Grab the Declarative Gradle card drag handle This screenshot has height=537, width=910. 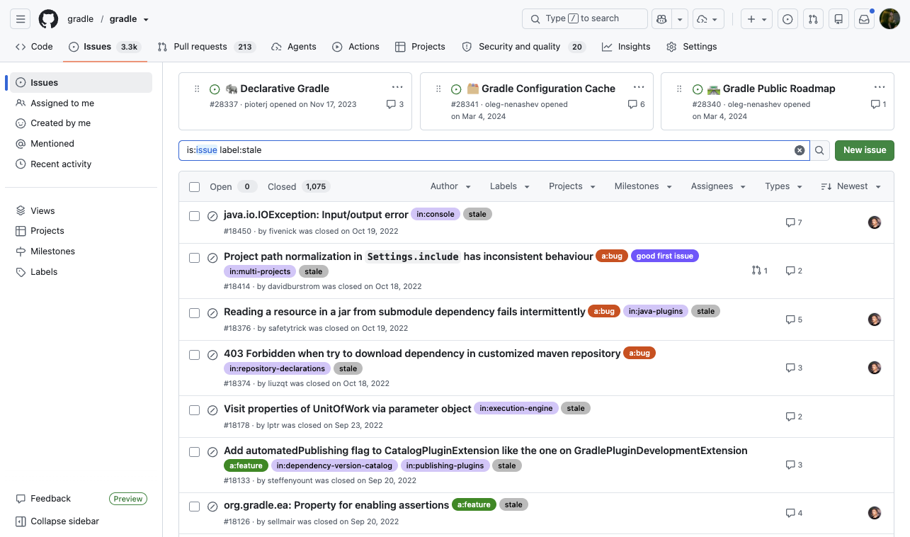197,89
